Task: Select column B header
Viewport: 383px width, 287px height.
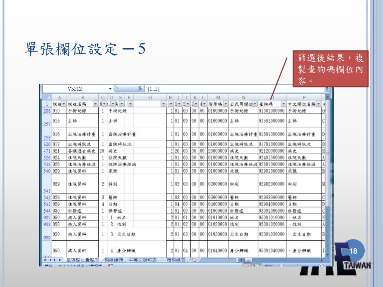Action: coord(83,98)
